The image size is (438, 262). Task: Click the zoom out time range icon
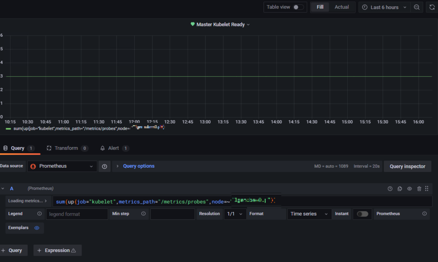click(417, 7)
